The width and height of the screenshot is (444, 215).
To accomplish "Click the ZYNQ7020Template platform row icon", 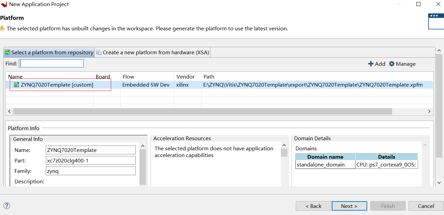I will tap(16, 85).
